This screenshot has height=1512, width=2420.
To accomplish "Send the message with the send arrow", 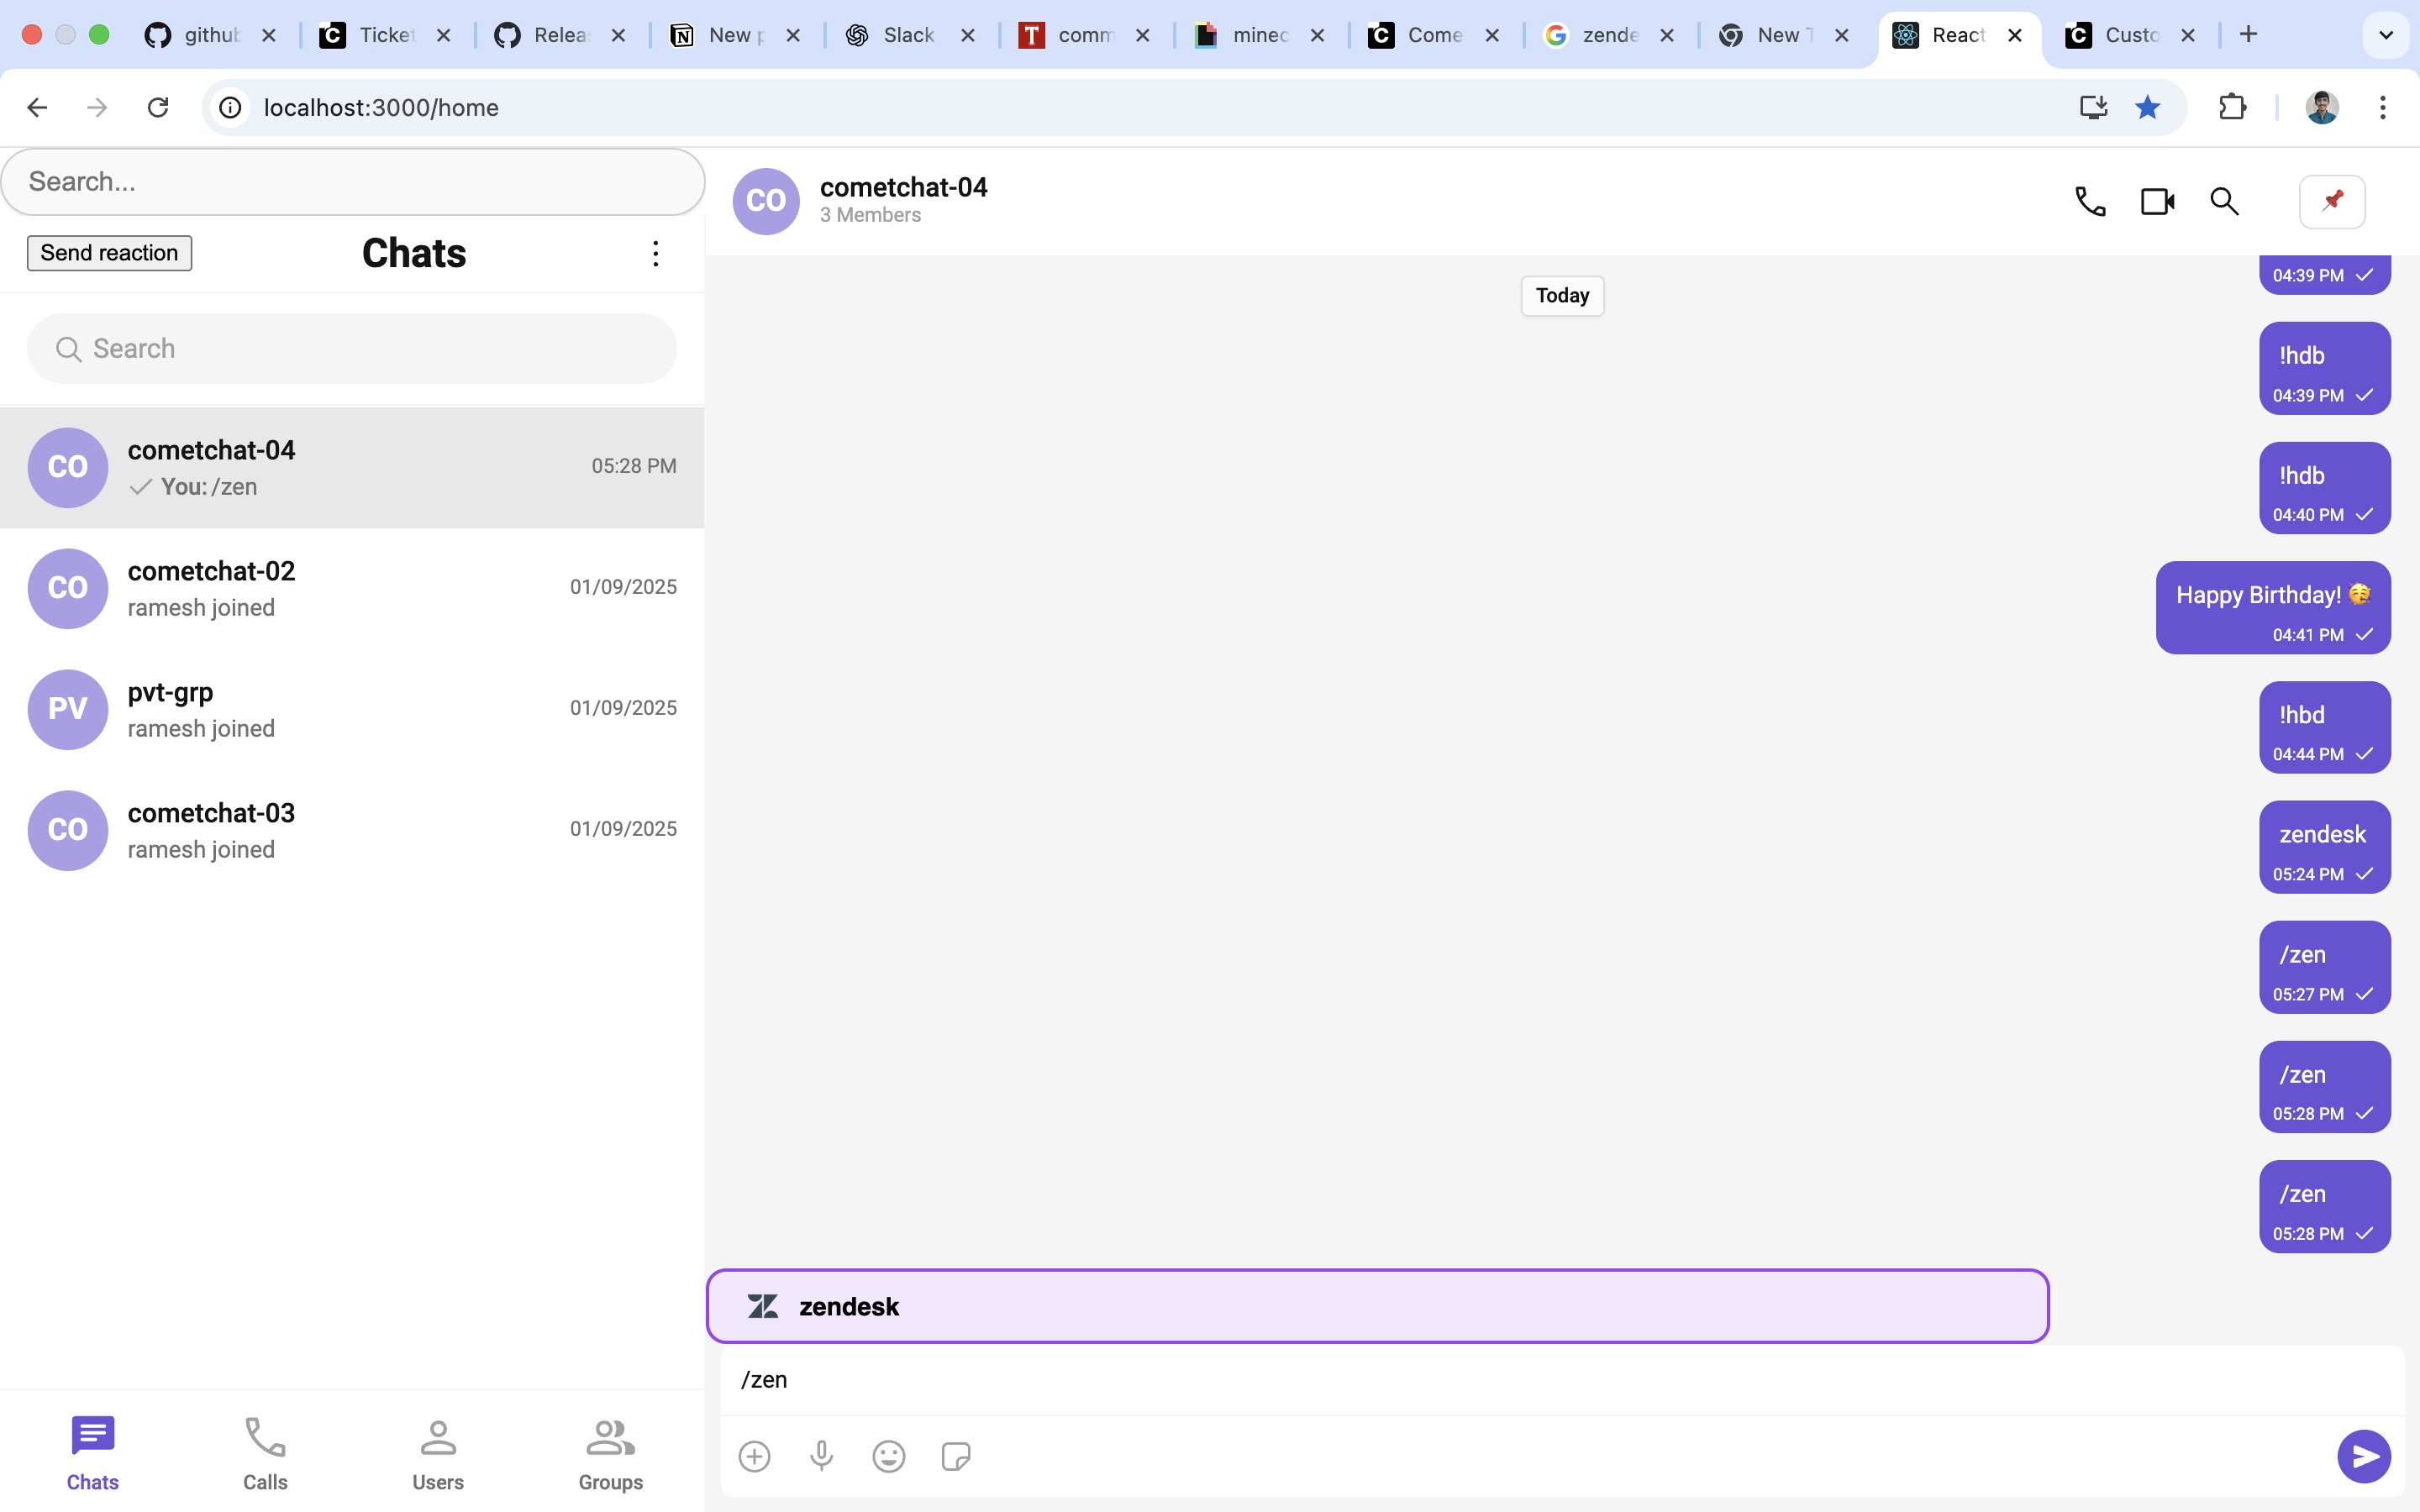I will (2363, 1456).
